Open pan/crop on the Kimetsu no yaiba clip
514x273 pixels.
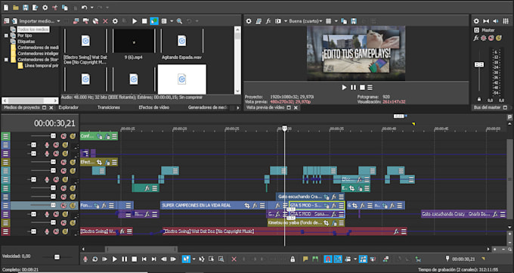pyautogui.click(x=327, y=223)
